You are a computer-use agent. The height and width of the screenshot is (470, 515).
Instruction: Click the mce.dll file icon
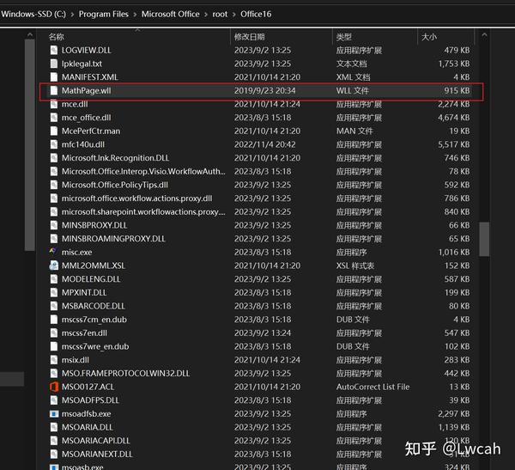[x=54, y=104]
